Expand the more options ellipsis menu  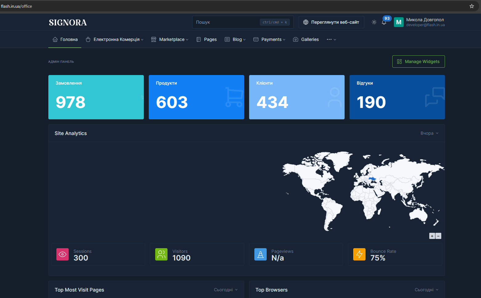[331, 39]
